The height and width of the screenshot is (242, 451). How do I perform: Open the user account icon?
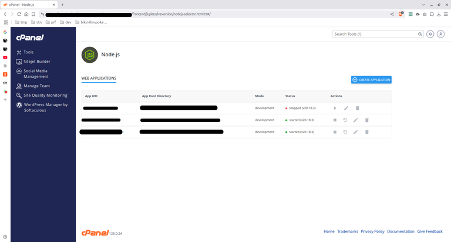click(x=440, y=34)
